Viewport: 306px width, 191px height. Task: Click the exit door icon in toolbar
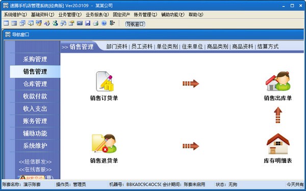[112, 23]
